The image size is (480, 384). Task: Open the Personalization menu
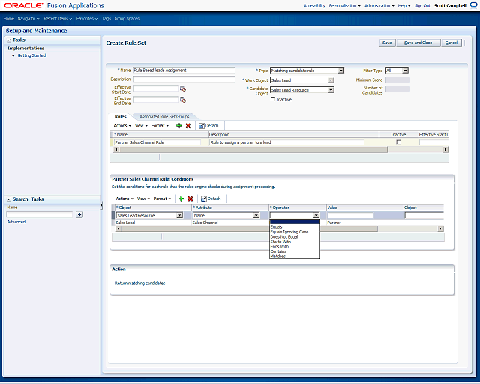coord(345,5)
